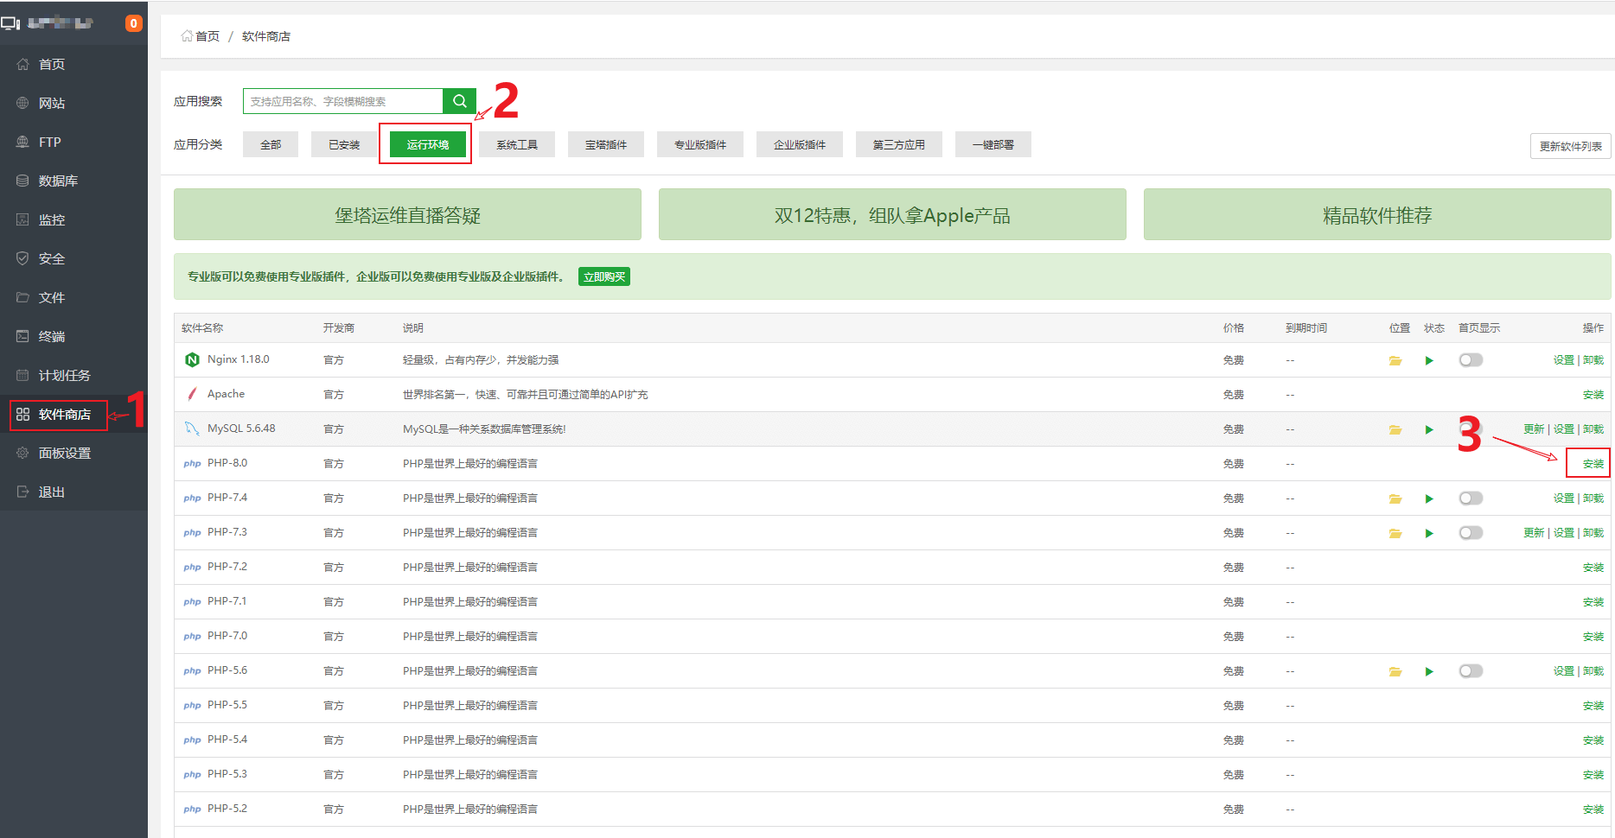The height and width of the screenshot is (838, 1615).
Task: Click the orange notification badge
Action: (133, 23)
